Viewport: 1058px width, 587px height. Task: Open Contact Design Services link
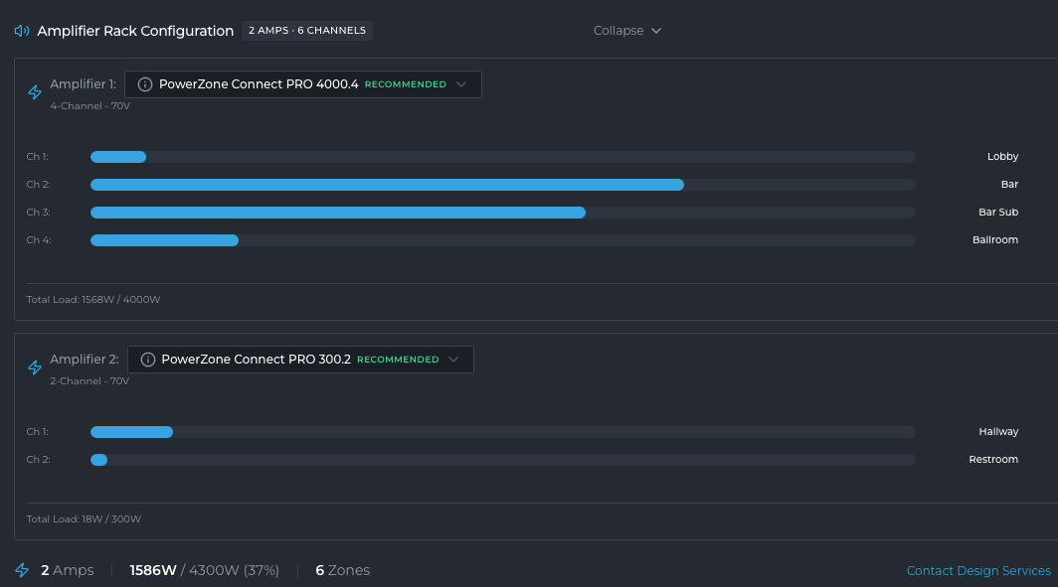click(x=978, y=571)
